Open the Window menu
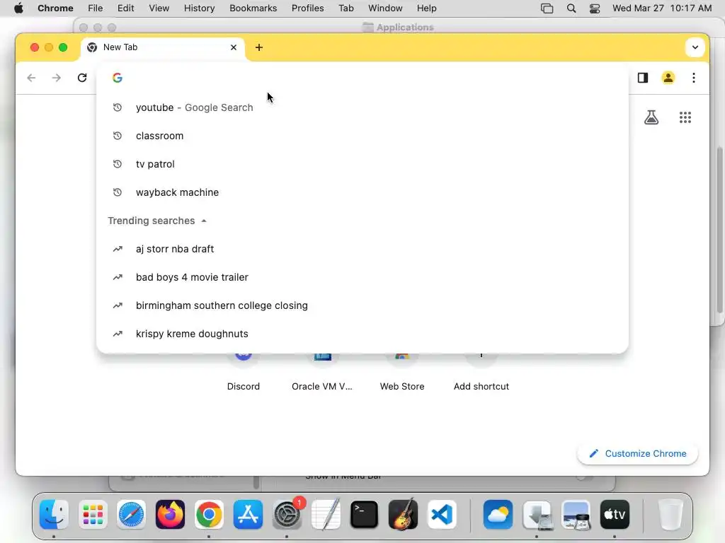This screenshot has width=725, height=543. coord(385,8)
